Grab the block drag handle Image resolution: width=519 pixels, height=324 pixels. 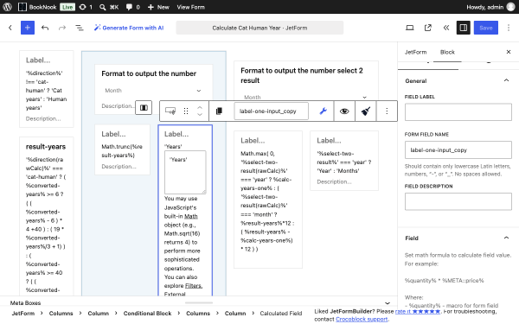click(x=186, y=111)
